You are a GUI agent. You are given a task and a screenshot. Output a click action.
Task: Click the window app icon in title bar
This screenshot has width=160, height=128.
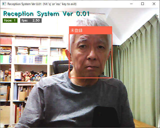(x=3, y=4)
